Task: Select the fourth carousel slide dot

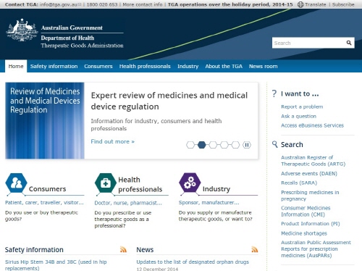Action: pyautogui.click(x=224, y=145)
